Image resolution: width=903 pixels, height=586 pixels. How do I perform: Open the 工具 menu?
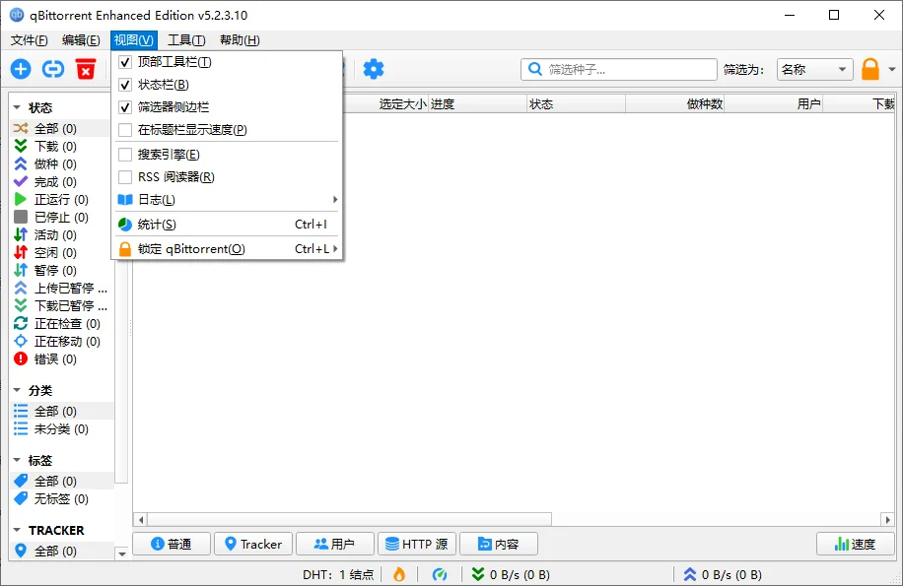(186, 40)
